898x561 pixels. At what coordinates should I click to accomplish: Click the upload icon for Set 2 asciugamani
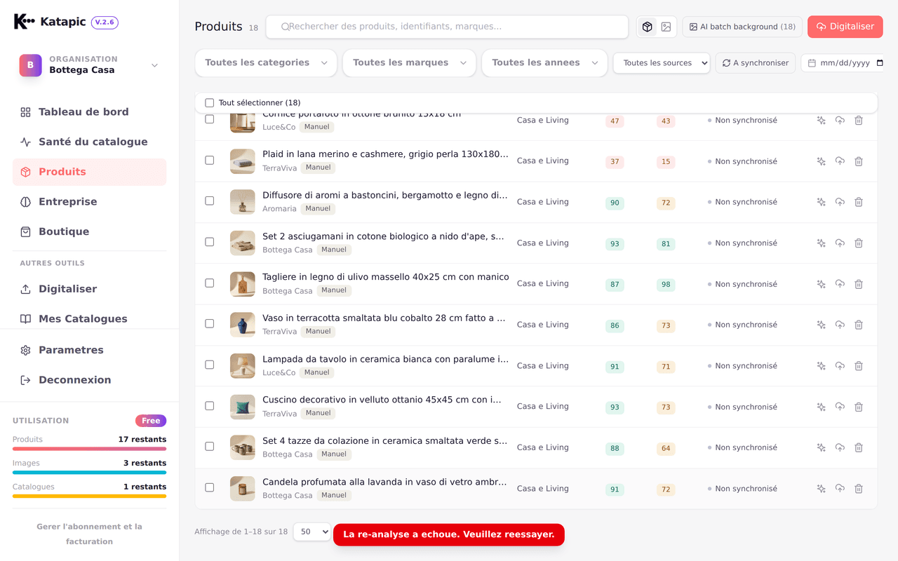(840, 243)
